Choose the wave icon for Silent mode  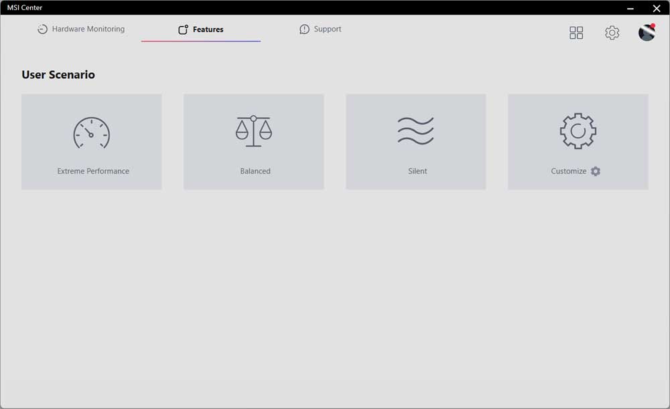pyautogui.click(x=415, y=131)
